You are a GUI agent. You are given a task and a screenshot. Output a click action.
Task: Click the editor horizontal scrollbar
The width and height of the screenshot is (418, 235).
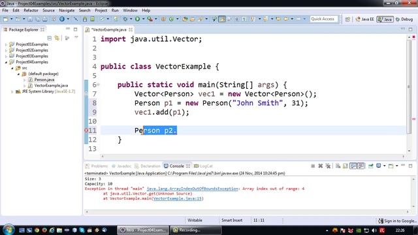tap(252, 157)
